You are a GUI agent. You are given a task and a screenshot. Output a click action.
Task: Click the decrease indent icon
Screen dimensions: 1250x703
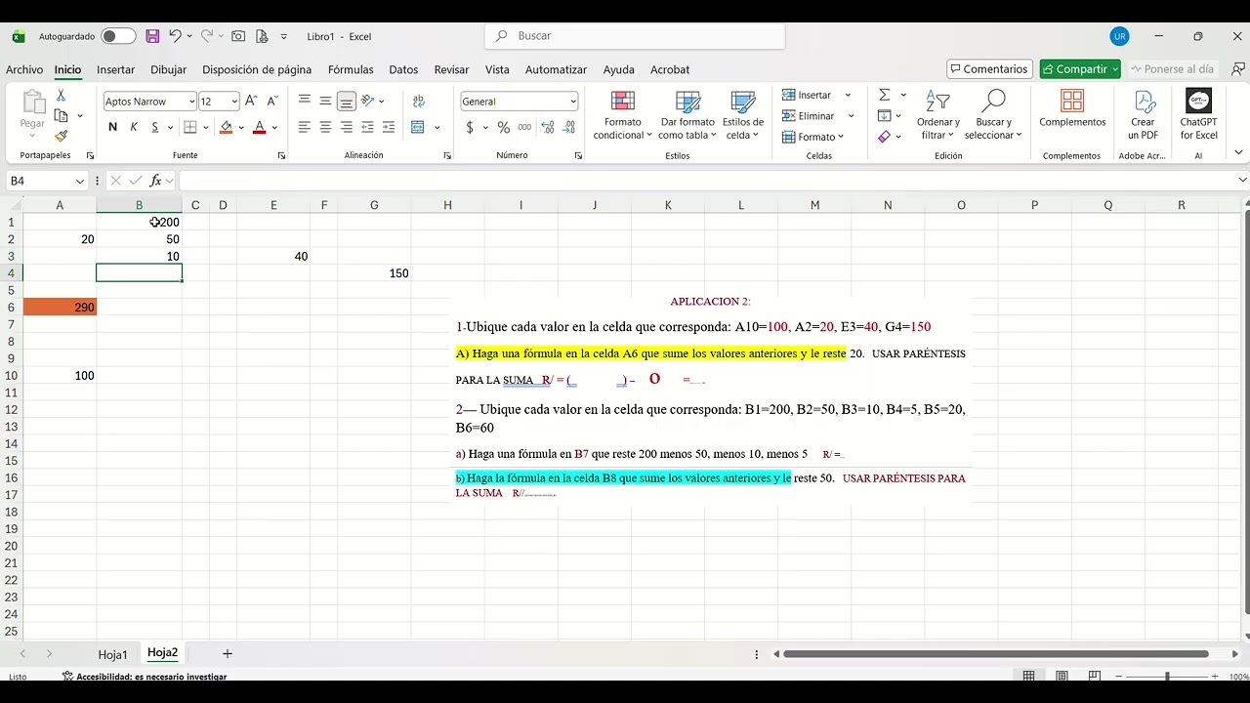(368, 127)
